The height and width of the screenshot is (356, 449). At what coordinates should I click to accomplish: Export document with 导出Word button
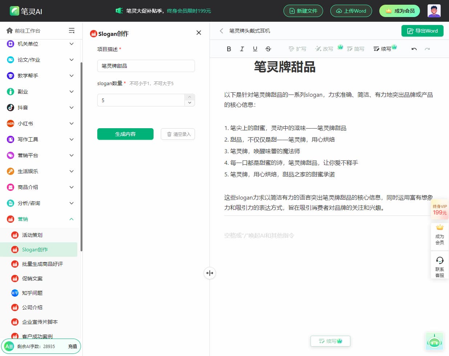coord(423,31)
